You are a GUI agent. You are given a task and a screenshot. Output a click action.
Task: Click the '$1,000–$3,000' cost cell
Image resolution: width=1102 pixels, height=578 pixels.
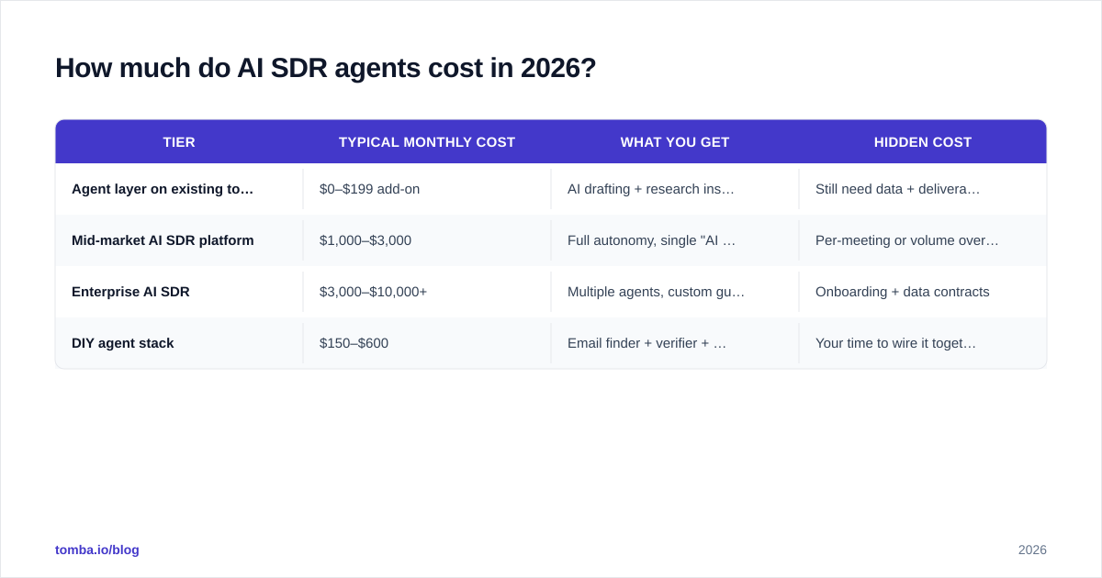[x=427, y=240]
